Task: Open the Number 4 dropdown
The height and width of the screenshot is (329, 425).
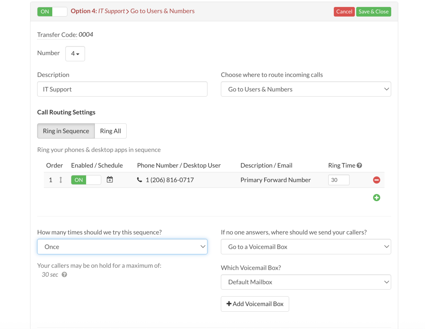Action: coord(75,53)
